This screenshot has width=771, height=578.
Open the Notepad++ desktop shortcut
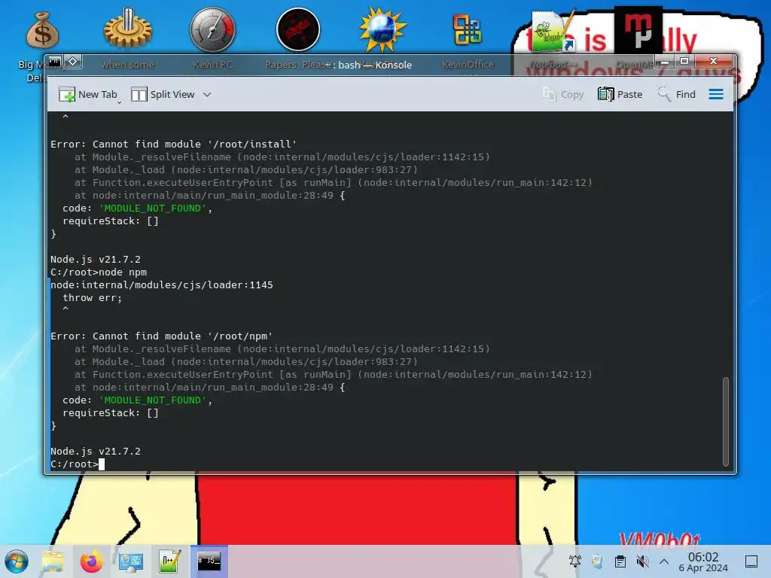552,32
